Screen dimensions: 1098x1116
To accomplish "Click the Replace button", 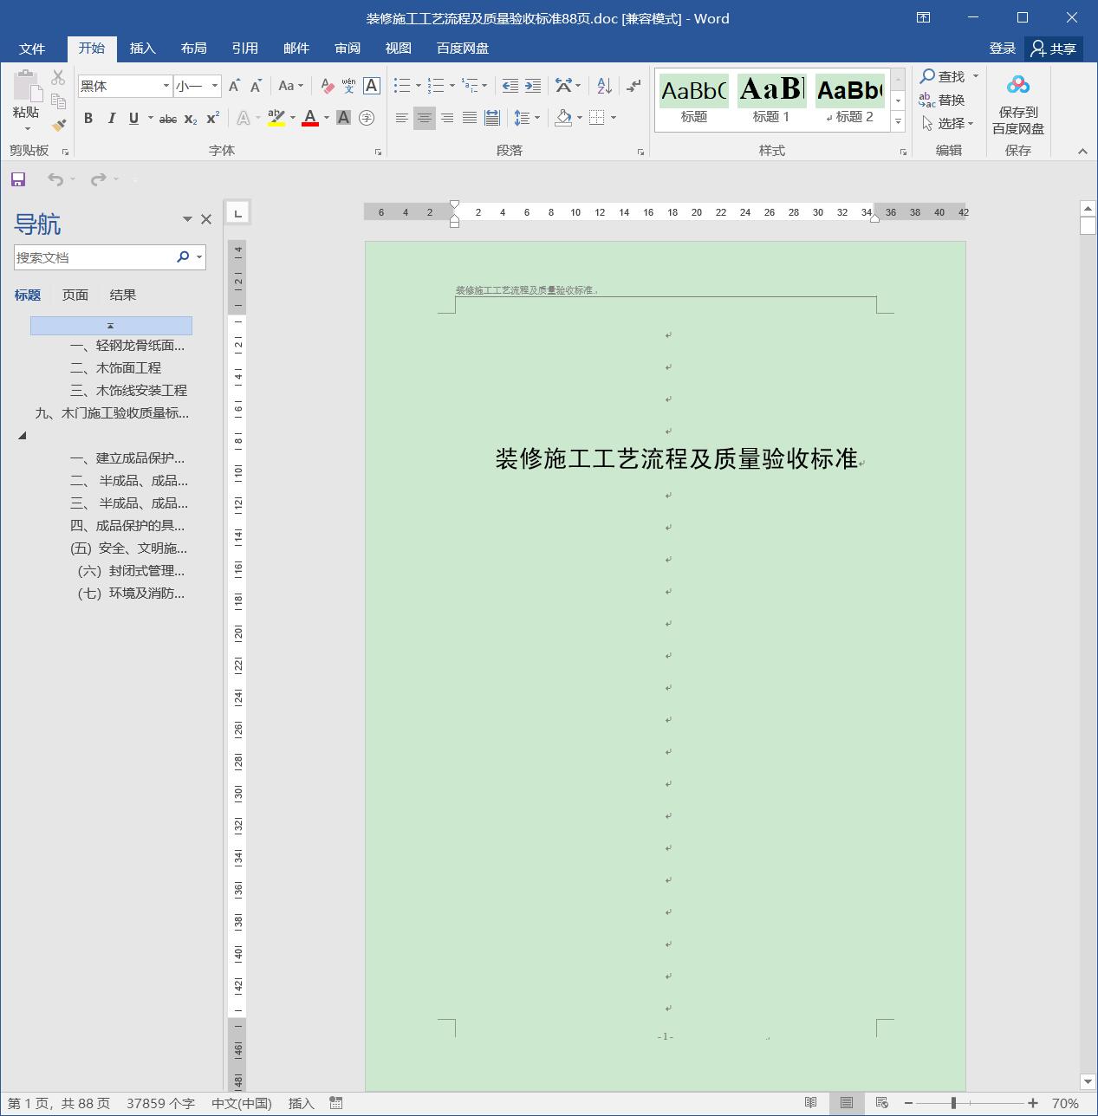I will pos(942,100).
